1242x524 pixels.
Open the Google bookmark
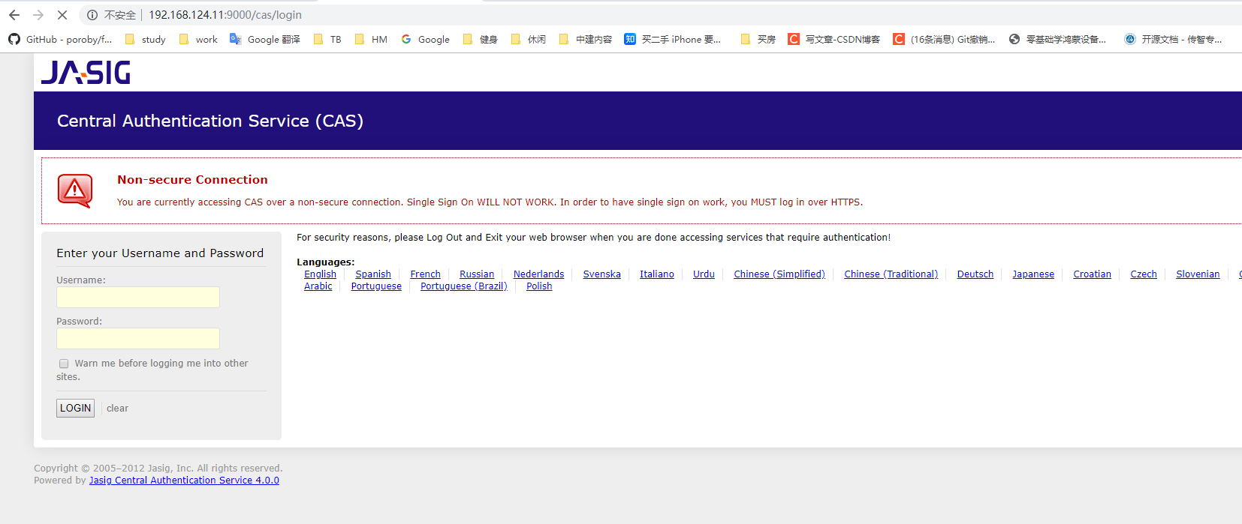425,39
